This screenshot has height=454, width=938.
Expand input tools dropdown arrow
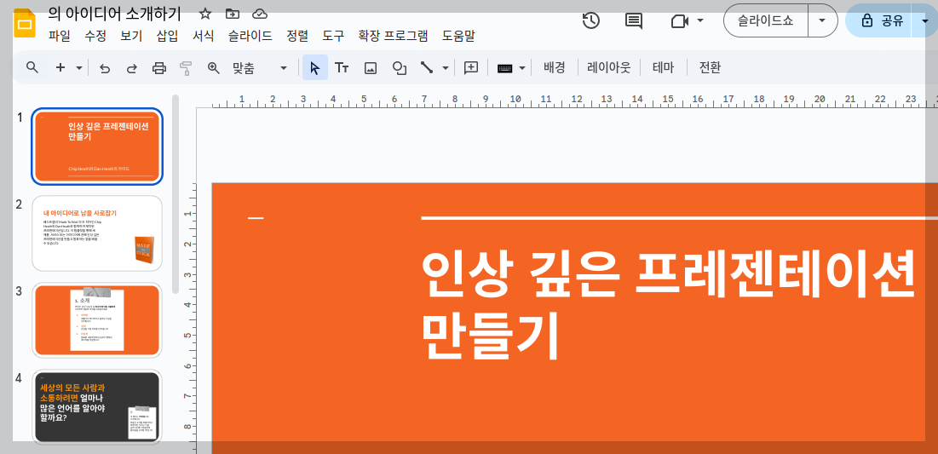pos(522,68)
